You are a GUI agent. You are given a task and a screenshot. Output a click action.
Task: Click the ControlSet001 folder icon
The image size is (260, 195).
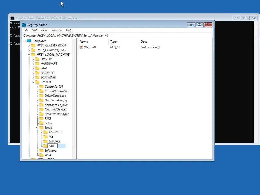click(x=41, y=87)
